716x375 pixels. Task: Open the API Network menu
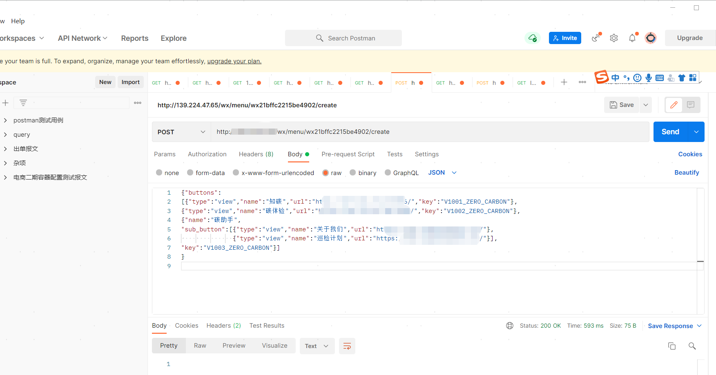[83, 38]
